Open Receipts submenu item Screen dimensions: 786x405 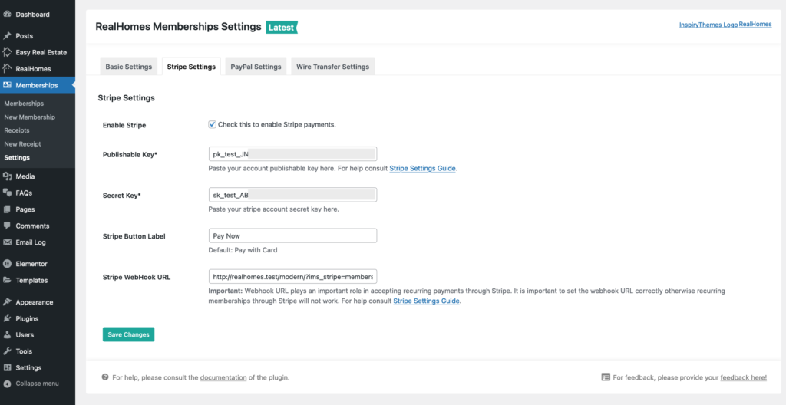tap(17, 130)
